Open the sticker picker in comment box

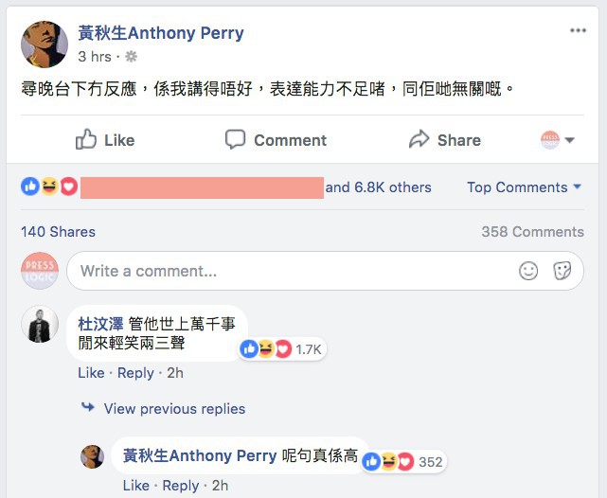click(x=562, y=271)
